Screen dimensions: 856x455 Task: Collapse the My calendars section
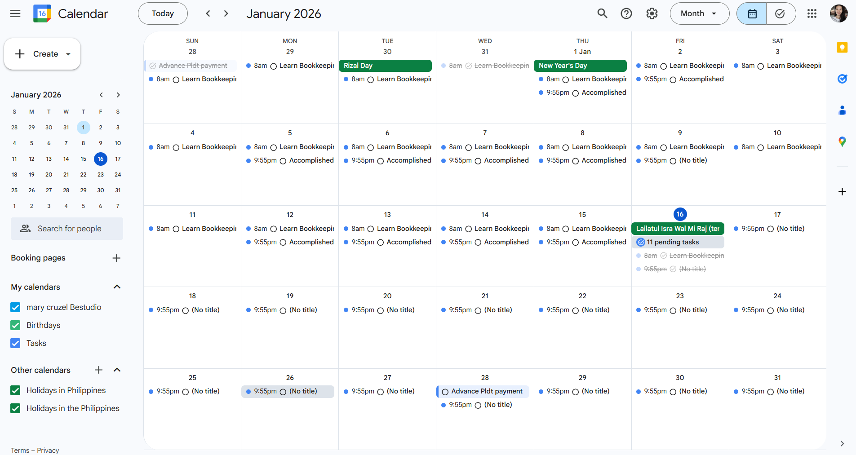tap(117, 287)
